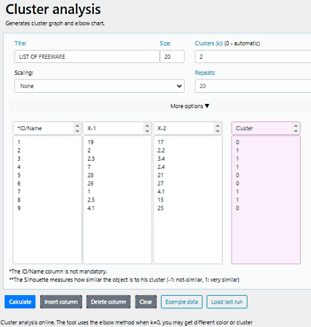Click up arrow in ID/Name header spinner
The image size is (311, 327).
pyautogui.click(x=77, y=125)
